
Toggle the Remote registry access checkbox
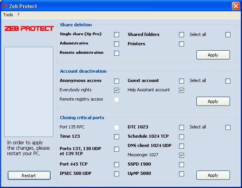pyautogui.click(x=116, y=99)
